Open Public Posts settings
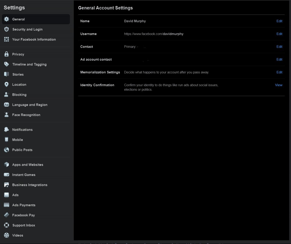 pos(36,150)
